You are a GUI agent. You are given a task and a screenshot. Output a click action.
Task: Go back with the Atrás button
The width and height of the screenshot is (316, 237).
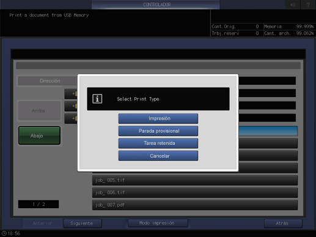(x=283, y=224)
